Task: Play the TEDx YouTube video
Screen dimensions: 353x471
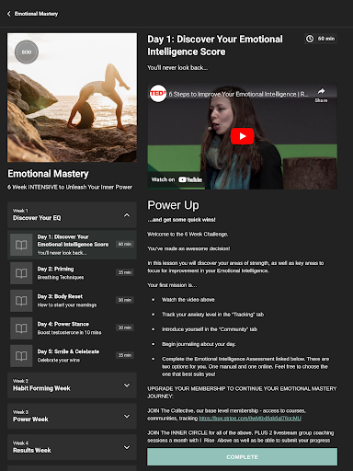Action: [242, 136]
